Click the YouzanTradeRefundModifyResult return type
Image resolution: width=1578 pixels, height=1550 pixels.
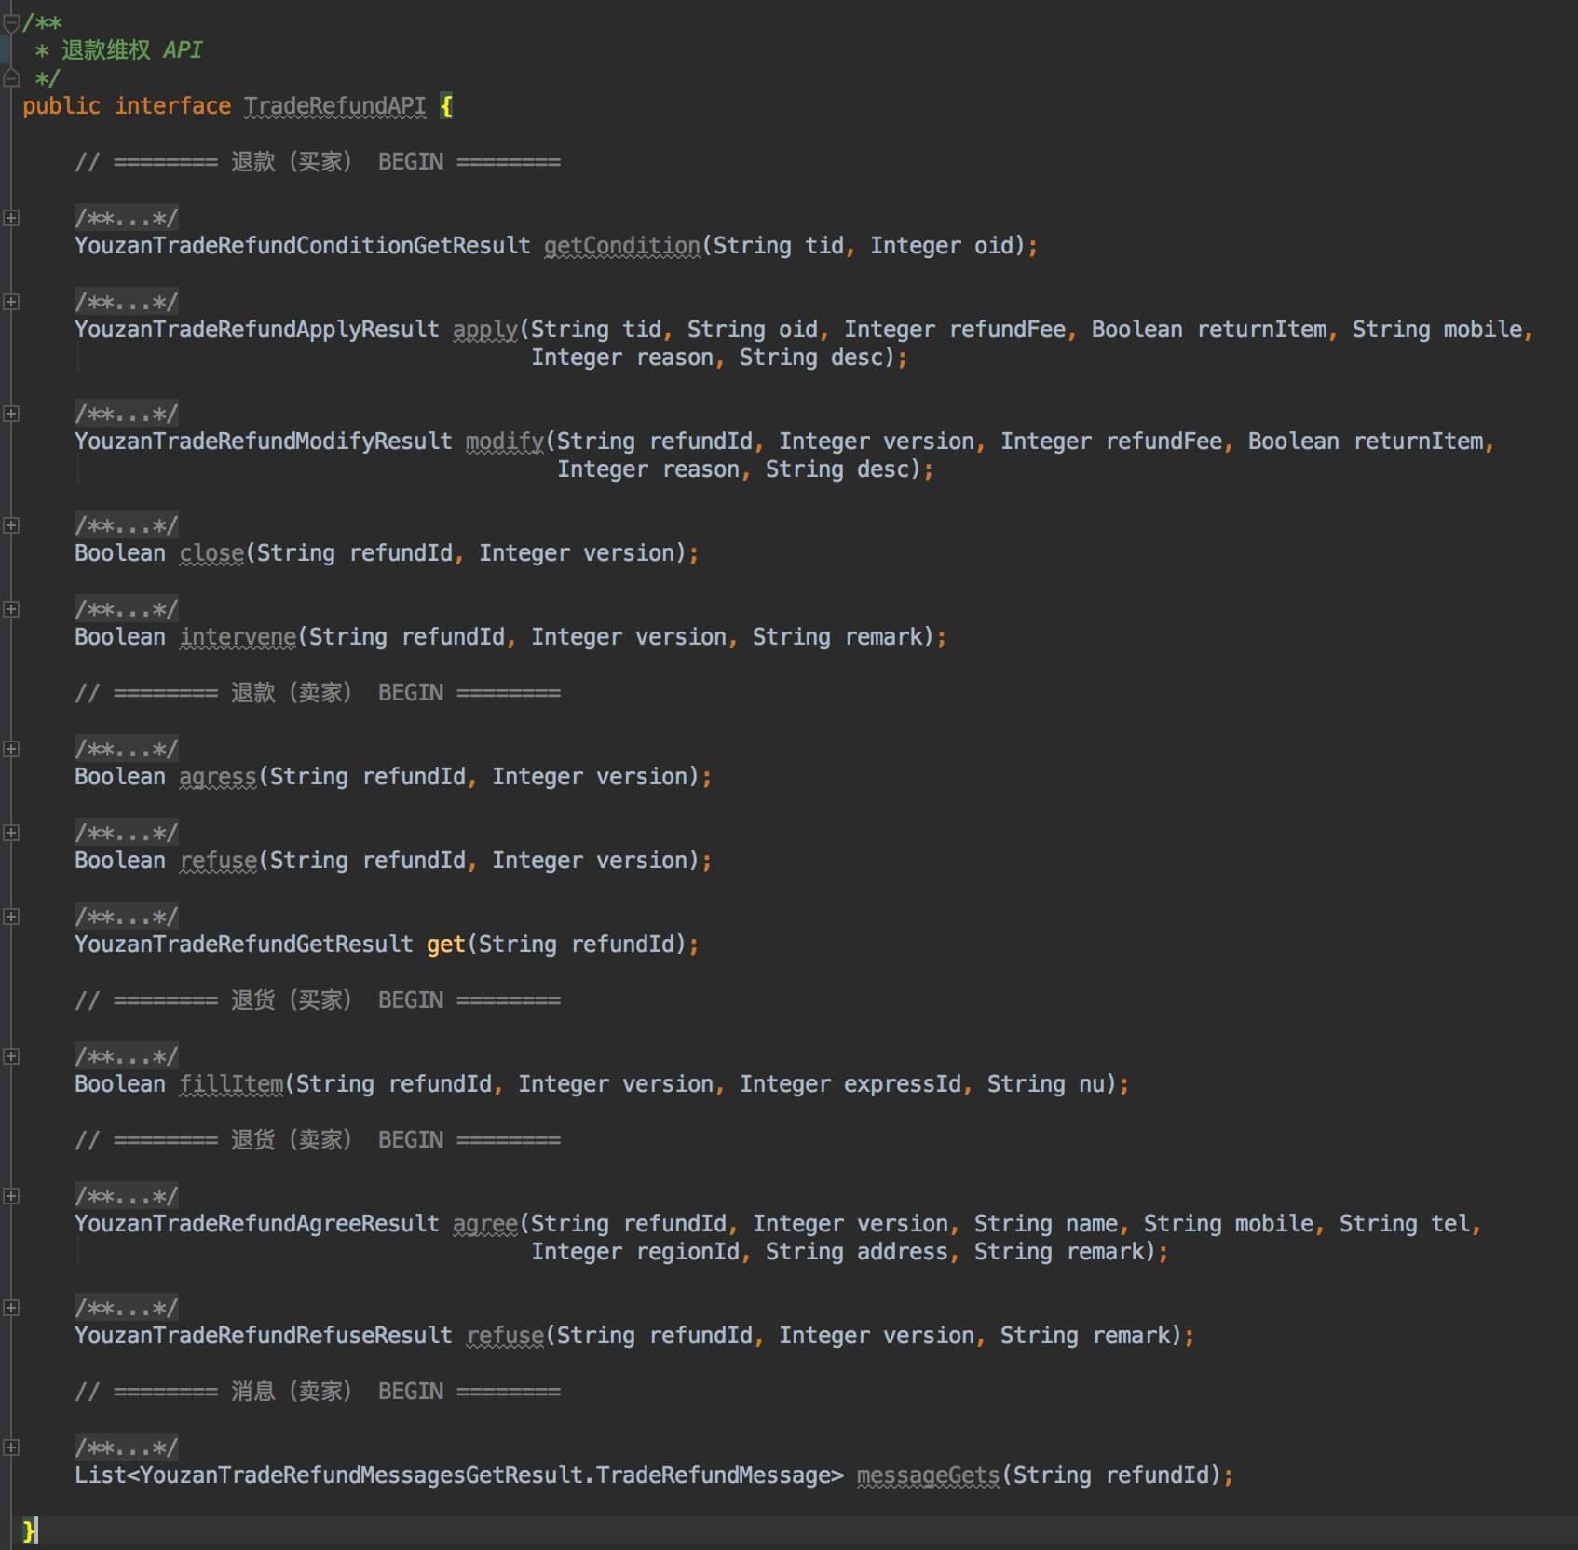[264, 442]
